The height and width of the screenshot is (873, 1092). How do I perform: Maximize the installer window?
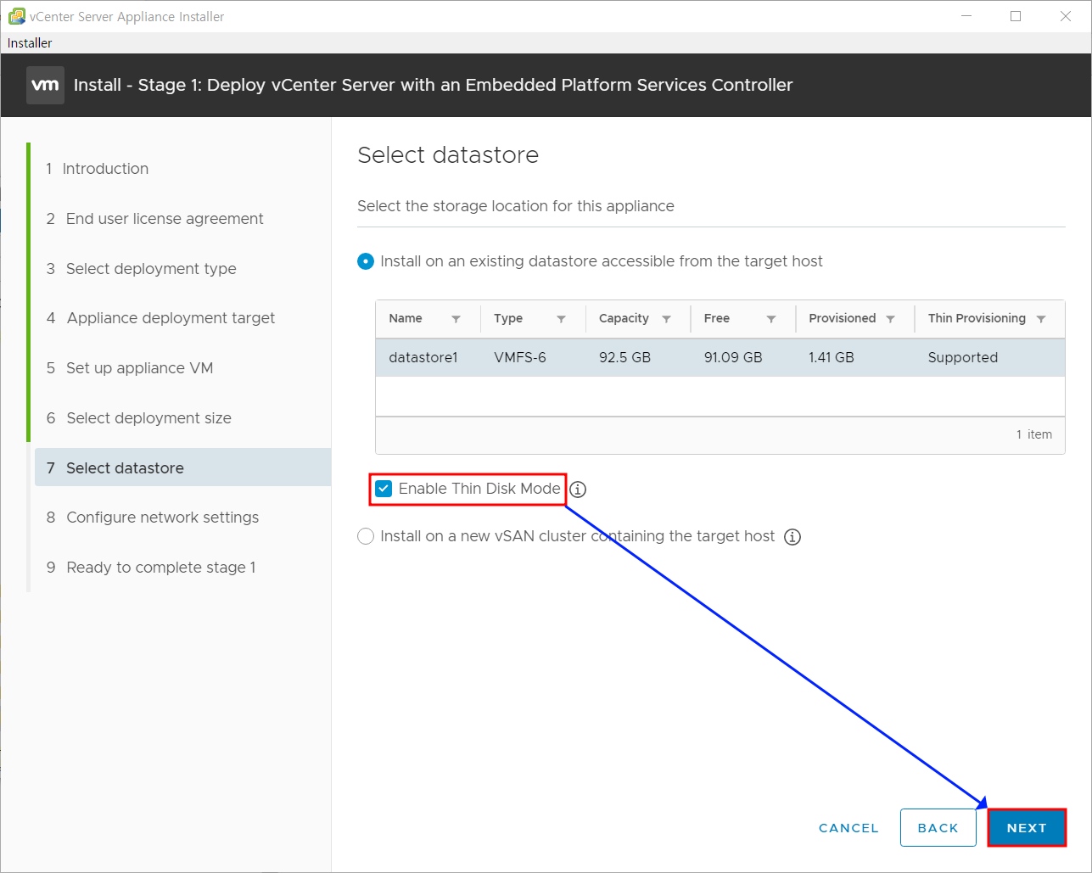(x=1016, y=16)
